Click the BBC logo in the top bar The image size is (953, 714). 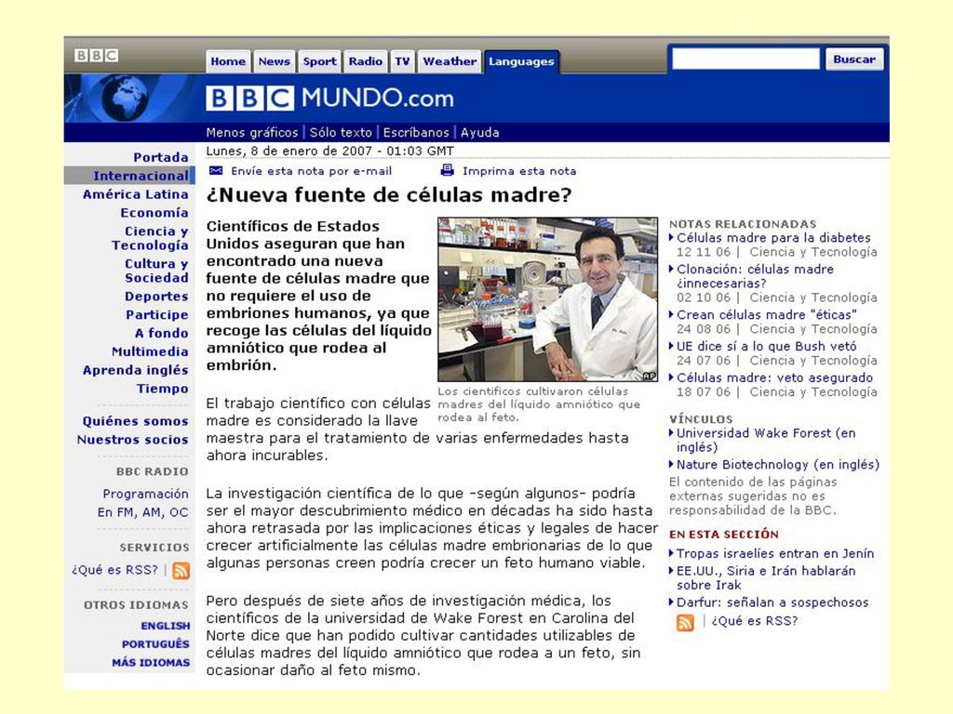point(96,55)
